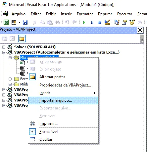Open the Editar menu
Image resolution: width=147 pixels, height=152 pixels.
[x=36, y=14]
